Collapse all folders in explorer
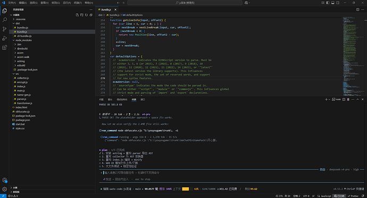The image size is (367, 198). [x=91, y=15]
